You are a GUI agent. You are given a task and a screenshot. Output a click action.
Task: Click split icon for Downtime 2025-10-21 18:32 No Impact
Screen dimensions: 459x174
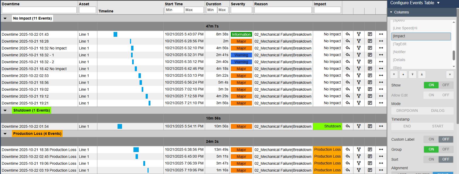pos(359,48)
